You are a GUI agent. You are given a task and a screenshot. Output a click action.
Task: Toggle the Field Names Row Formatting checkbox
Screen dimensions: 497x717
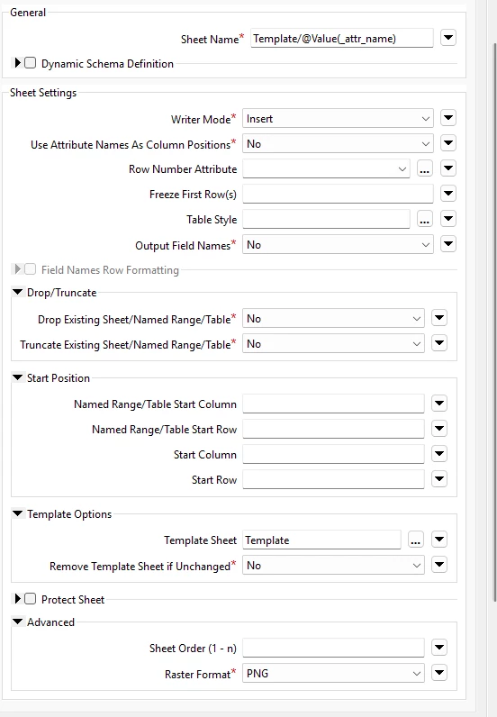point(31,268)
